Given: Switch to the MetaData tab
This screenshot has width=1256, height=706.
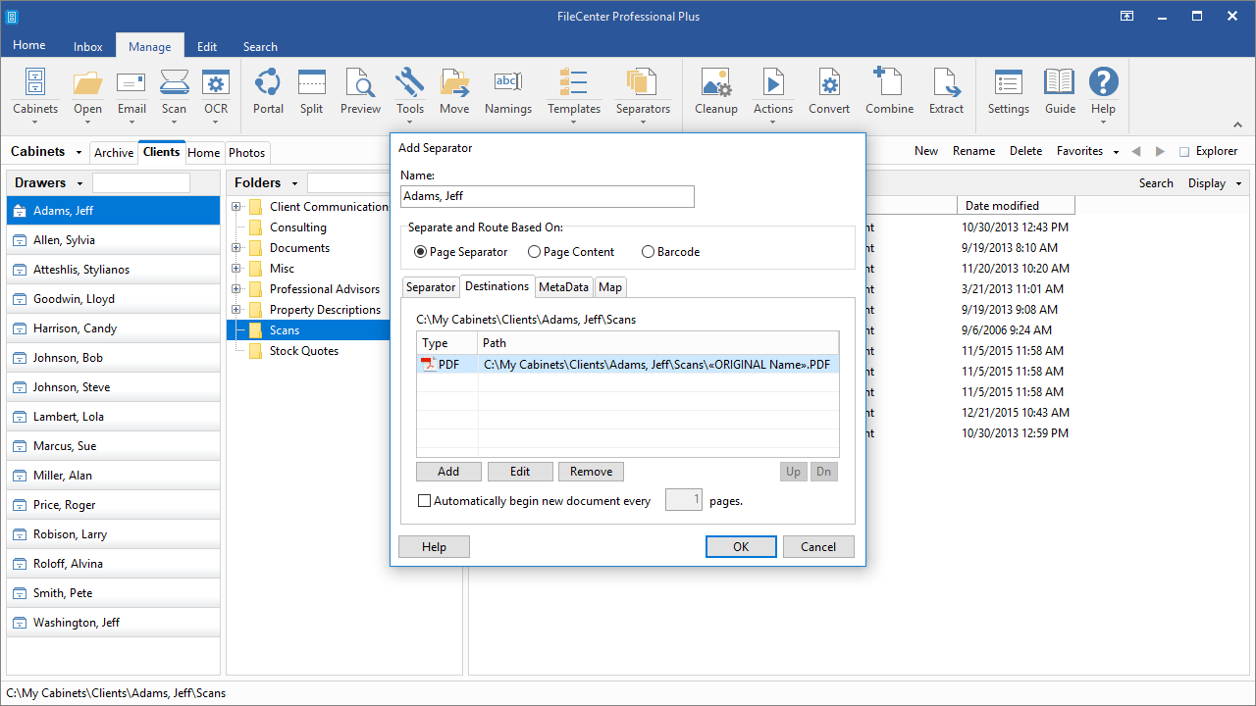Looking at the screenshot, I should pyautogui.click(x=563, y=287).
